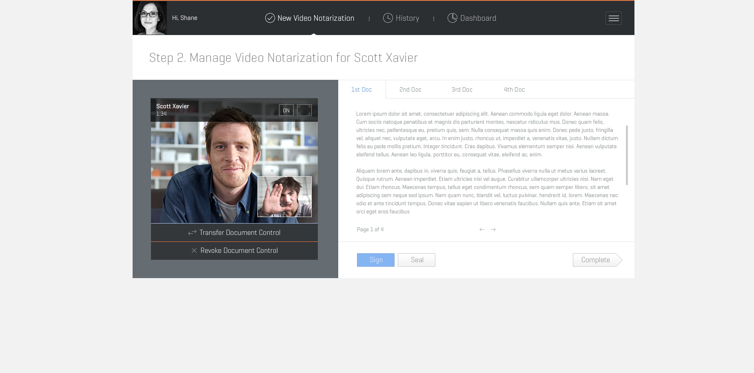Viewport: 754px width, 373px height.
Task: Click Transfer Document Control
Action: 234,233
